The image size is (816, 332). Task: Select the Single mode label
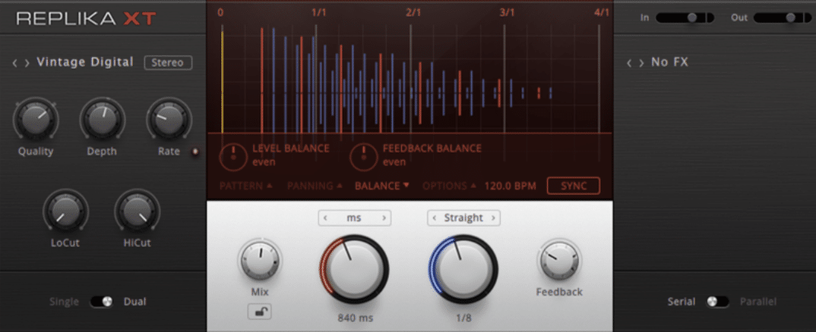[x=64, y=302]
